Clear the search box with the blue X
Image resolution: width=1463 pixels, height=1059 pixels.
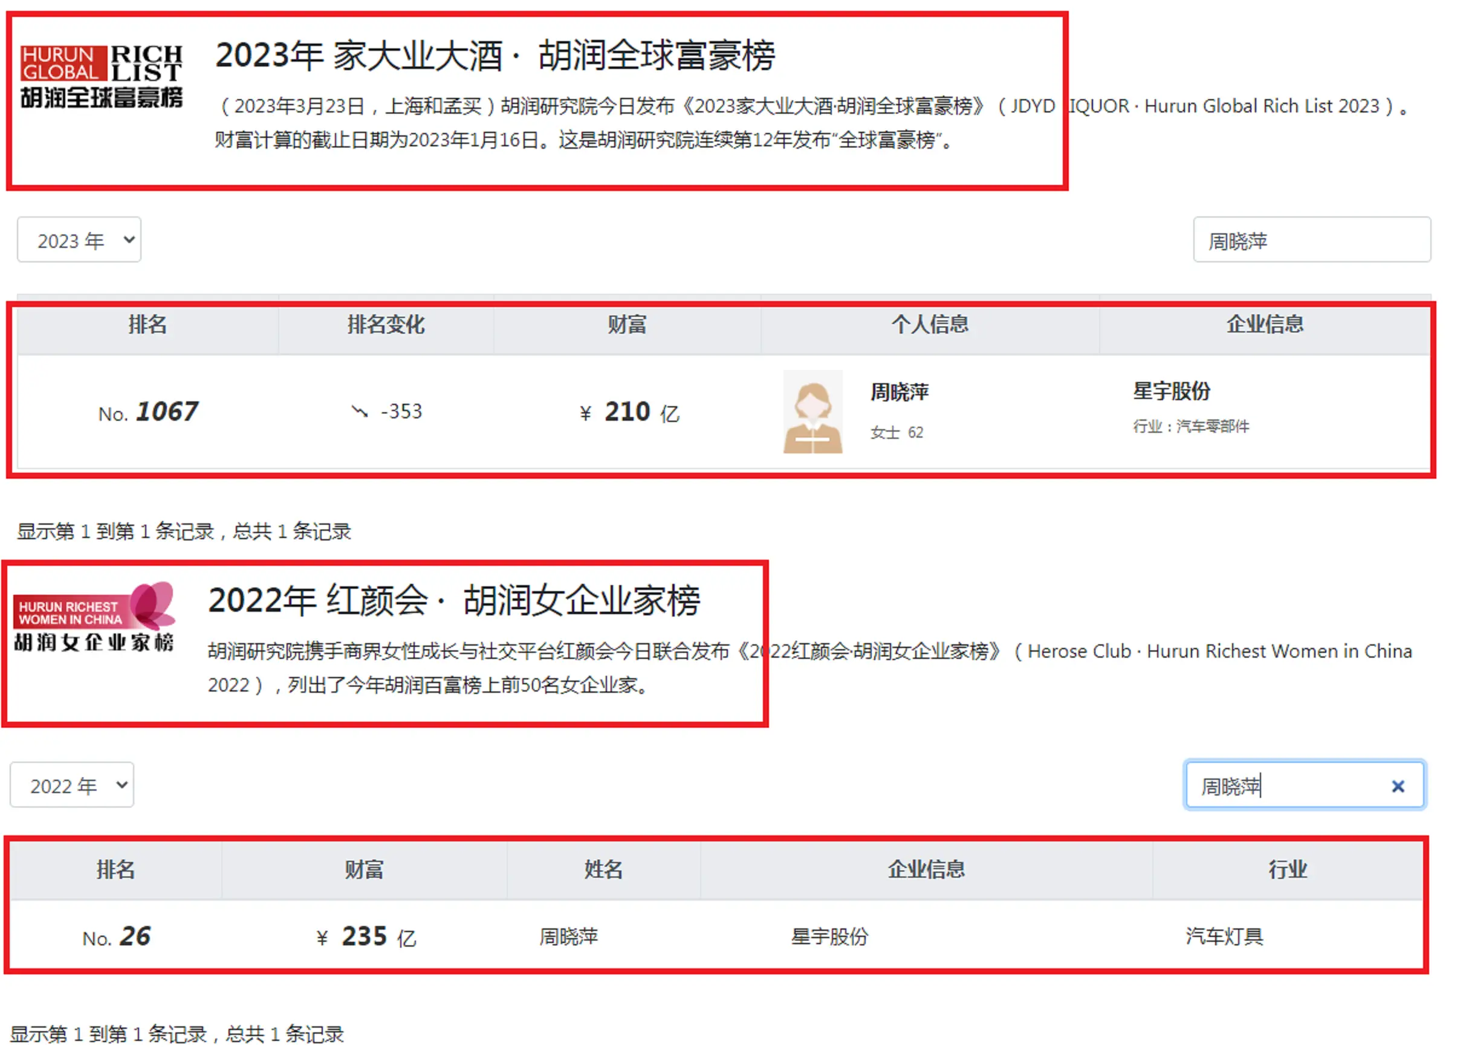[1398, 787]
